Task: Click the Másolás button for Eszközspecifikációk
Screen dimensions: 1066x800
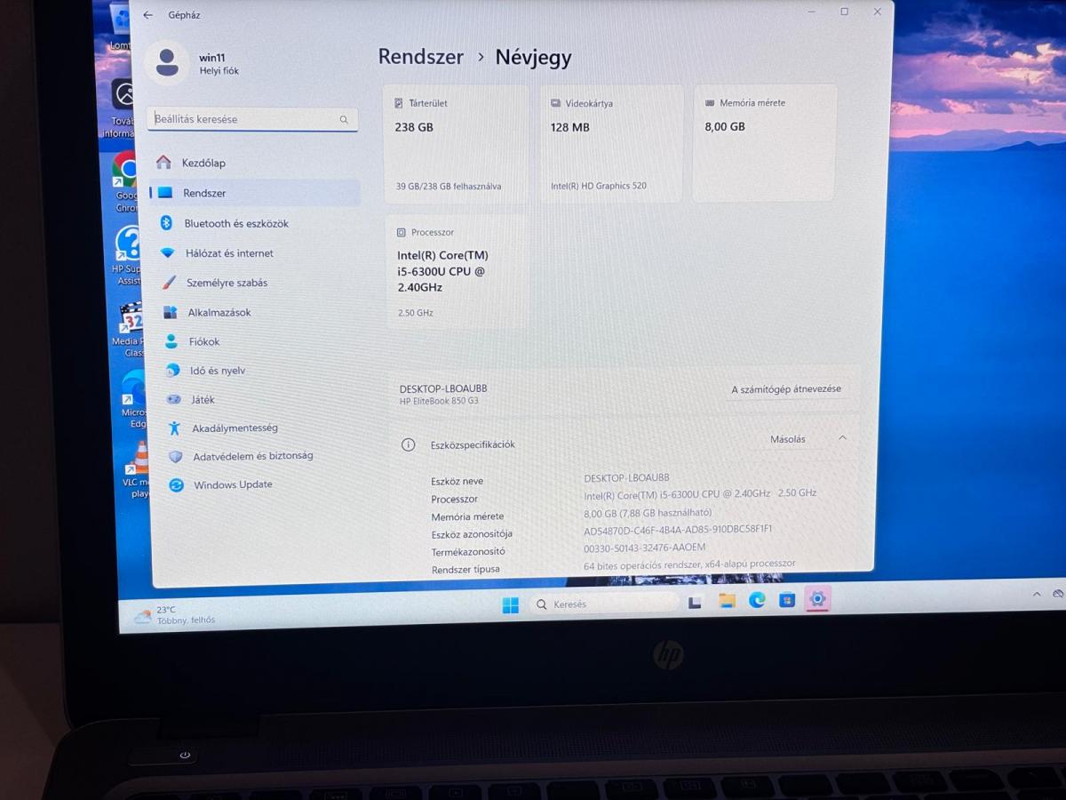Action: pos(788,439)
